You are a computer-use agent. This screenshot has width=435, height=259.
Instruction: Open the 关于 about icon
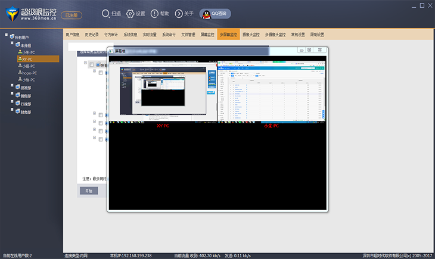(179, 14)
